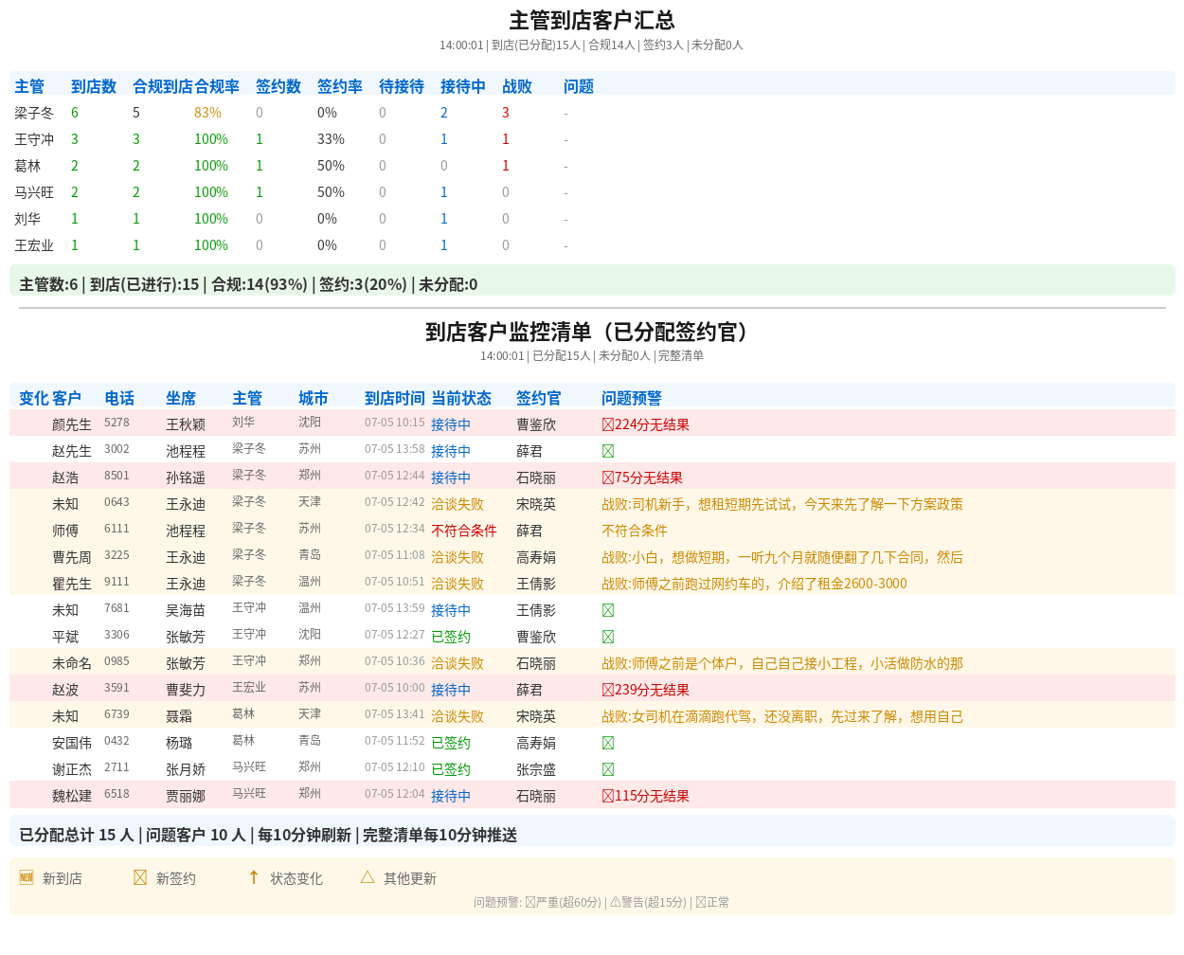Click the red alert icon beside 75分无结果
The image size is (1184, 955).
pos(608,477)
